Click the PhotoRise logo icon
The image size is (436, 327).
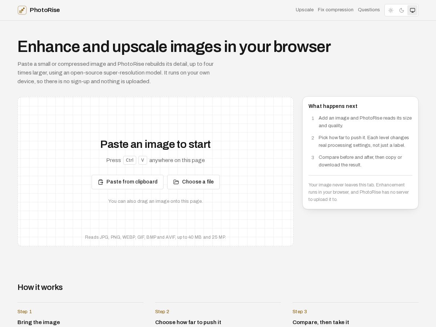(x=22, y=10)
